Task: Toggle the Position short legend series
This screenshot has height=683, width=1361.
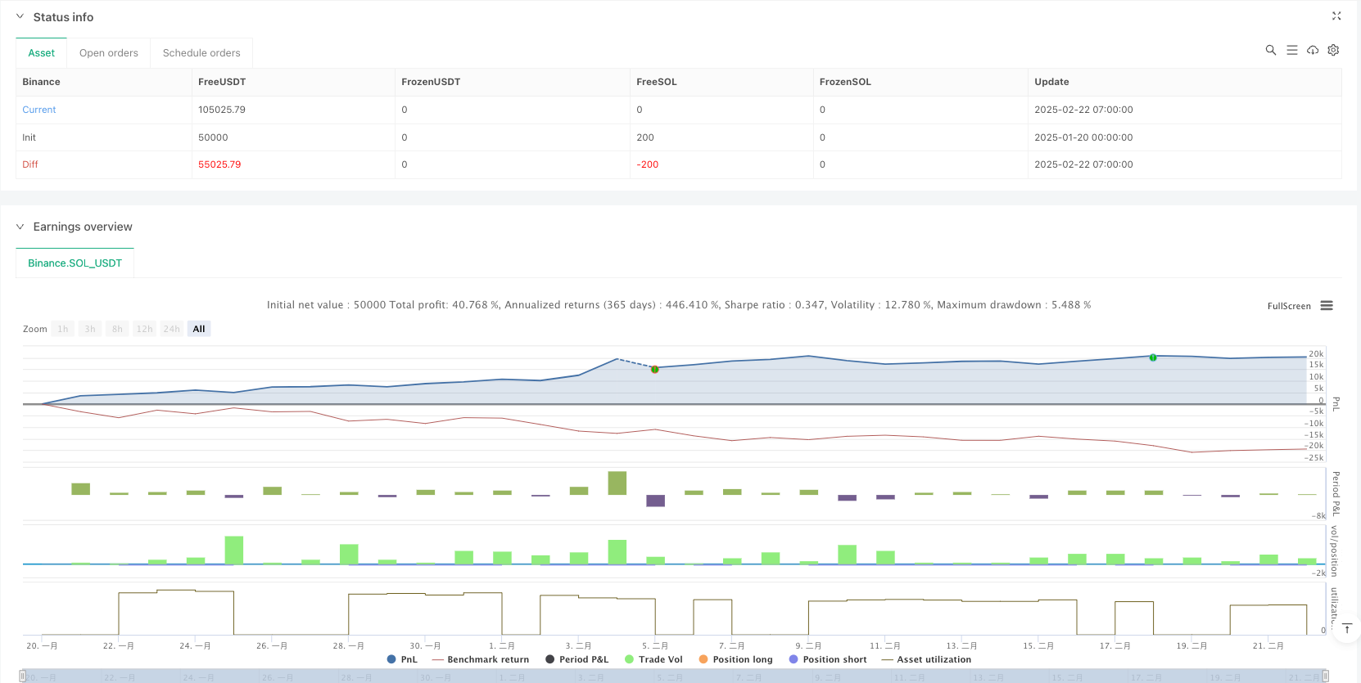Action: (x=828, y=659)
